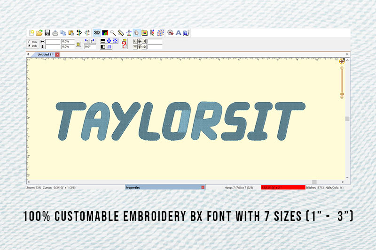
Task: Rotate right with the curved arrow icon
Action: (93, 41)
